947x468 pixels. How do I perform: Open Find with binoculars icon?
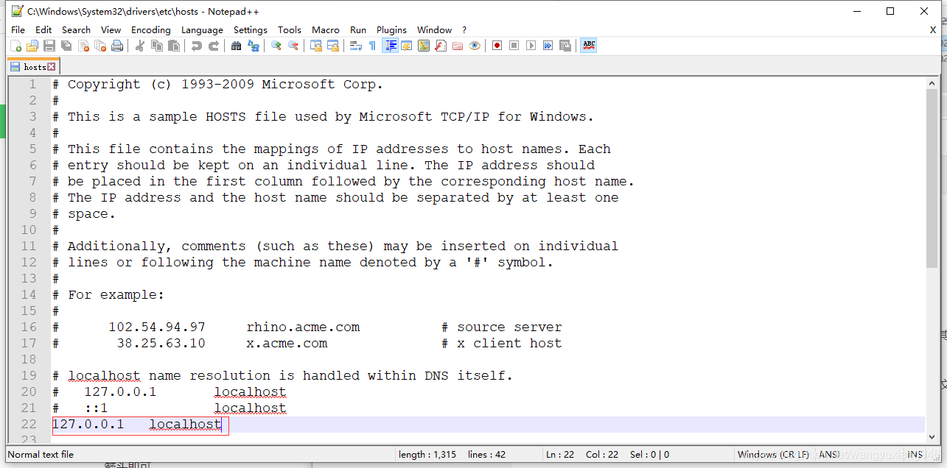click(x=236, y=46)
